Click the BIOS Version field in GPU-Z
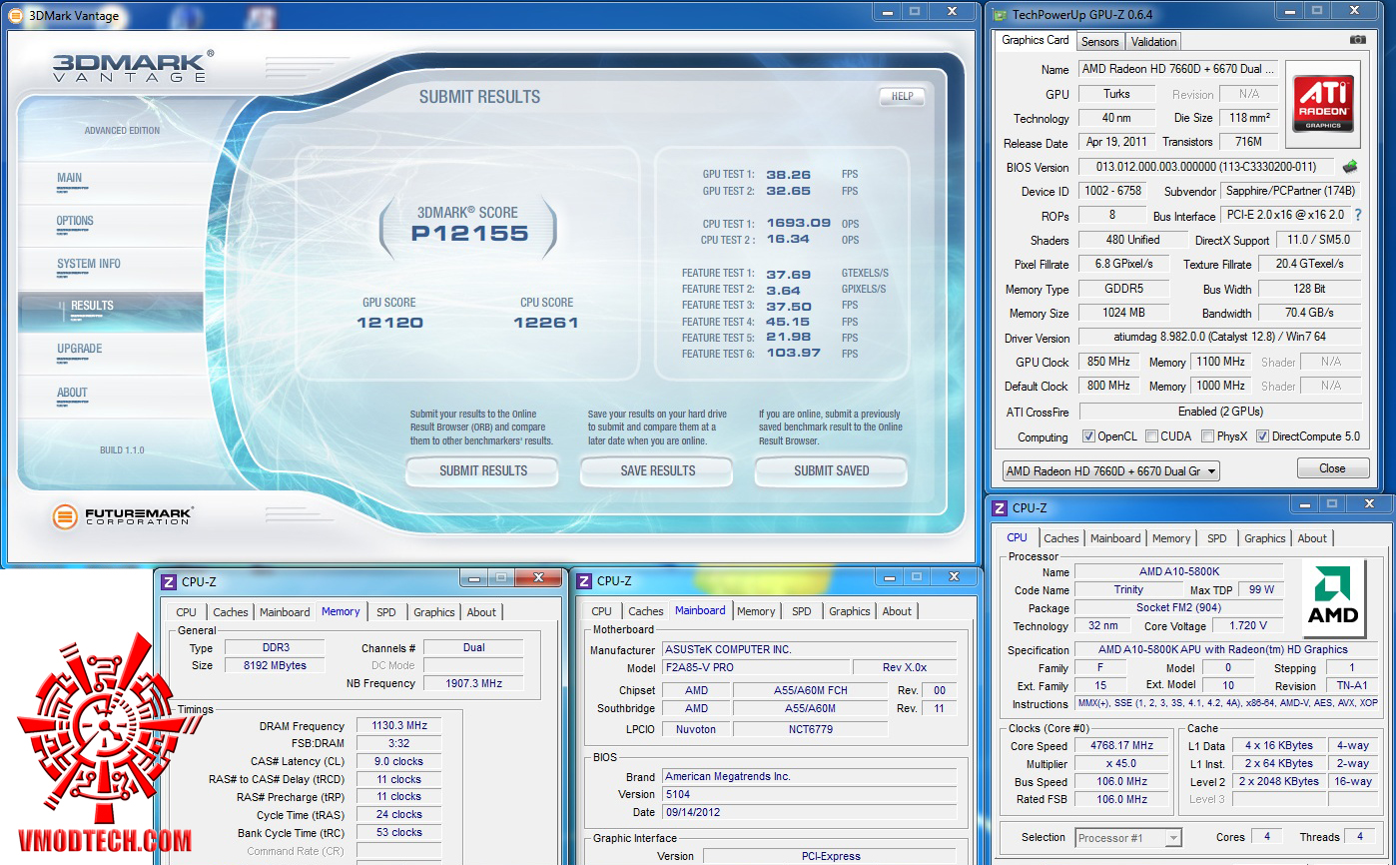Screen dimensions: 1396x865 [1206, 167]
